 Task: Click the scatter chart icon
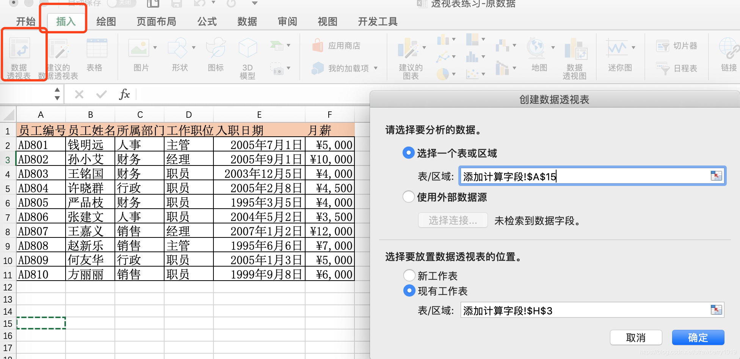click(x=472, y=74)
